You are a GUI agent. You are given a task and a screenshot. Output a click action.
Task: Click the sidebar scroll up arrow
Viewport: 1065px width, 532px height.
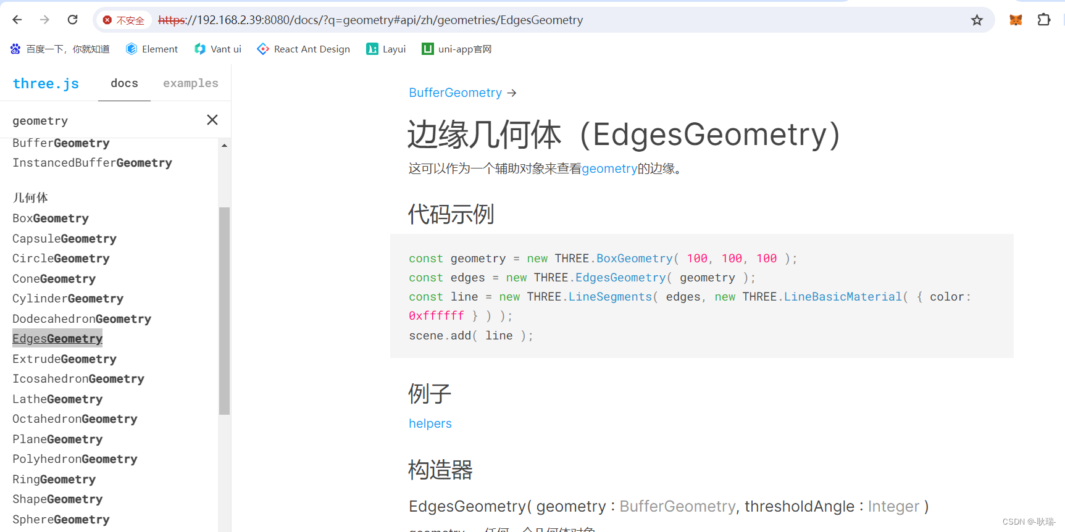click(224, 146)
